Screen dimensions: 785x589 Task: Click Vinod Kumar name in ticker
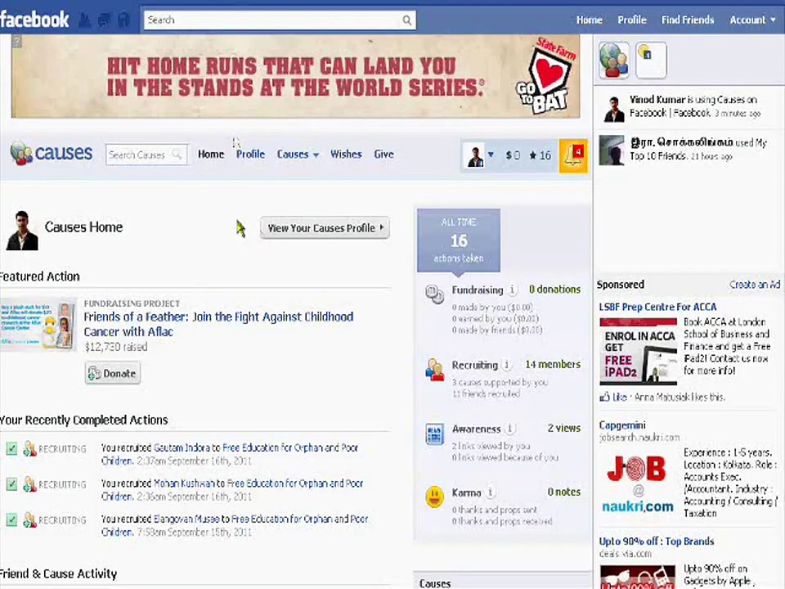(657, 100)
